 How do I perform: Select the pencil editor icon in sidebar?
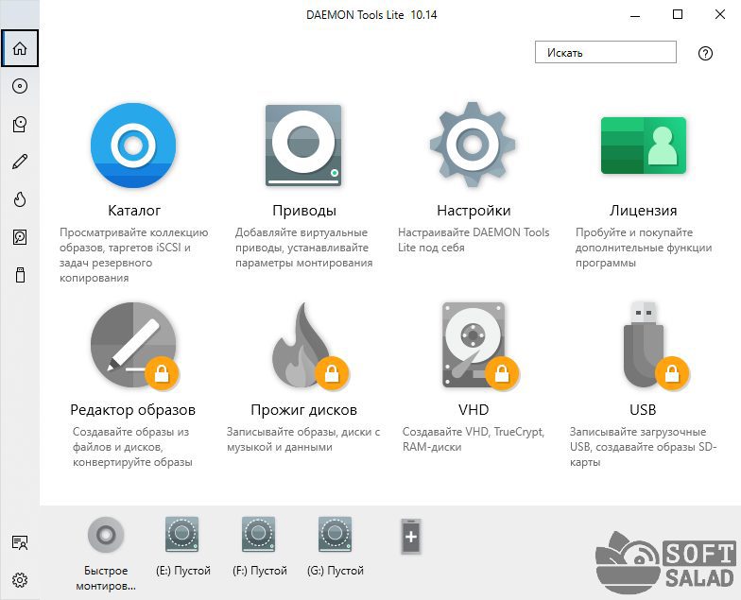point(20,162)
